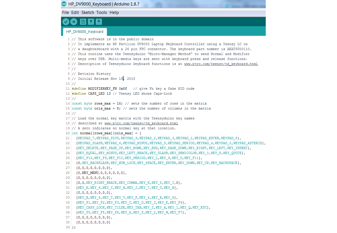Click KEY_MENU on line 28

click(x=90, y=173)
